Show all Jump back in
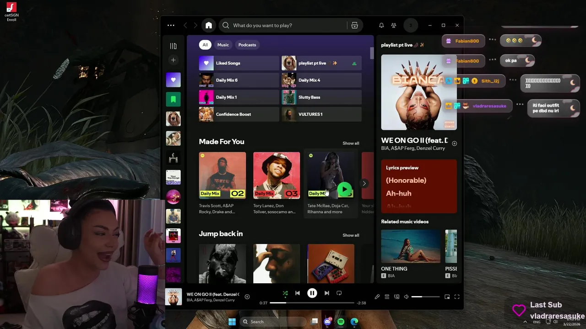Image resolution: width=586 pixels, height=329 pixels. click(351, 235)
